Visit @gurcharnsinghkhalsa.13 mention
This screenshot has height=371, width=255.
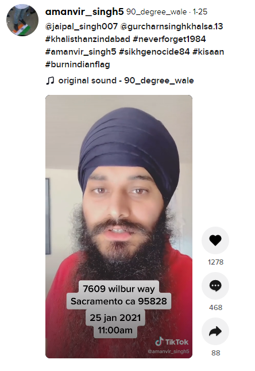[172, 26]
